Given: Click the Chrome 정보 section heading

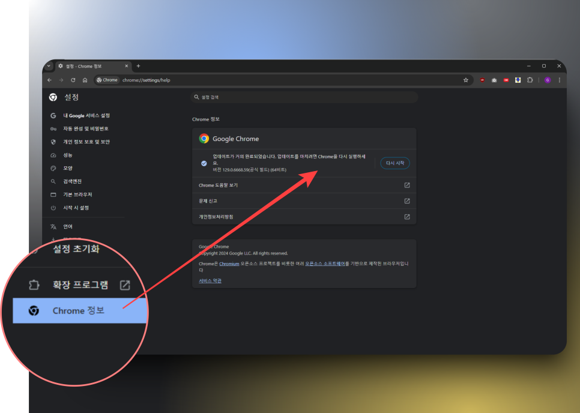Looking at the screenshot, I should pos(206,119).
